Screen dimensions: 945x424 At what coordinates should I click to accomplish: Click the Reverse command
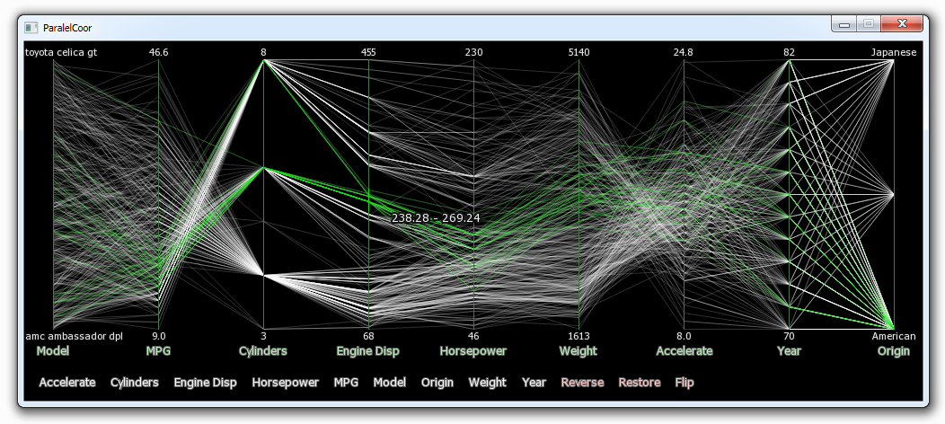(x=582, y=383)
